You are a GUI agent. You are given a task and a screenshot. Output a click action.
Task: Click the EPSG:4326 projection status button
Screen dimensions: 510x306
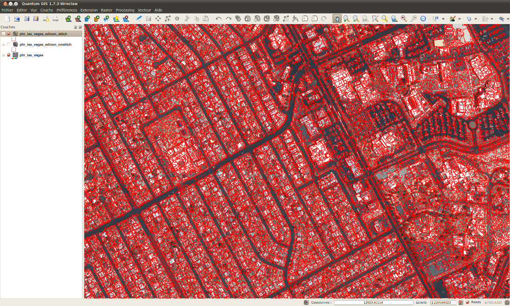coord(491,302)
